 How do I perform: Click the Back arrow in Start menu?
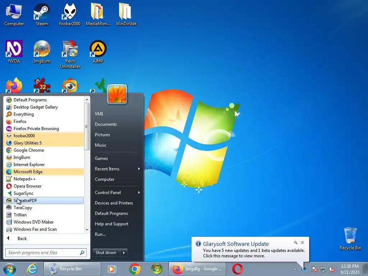tap(9, 238)
